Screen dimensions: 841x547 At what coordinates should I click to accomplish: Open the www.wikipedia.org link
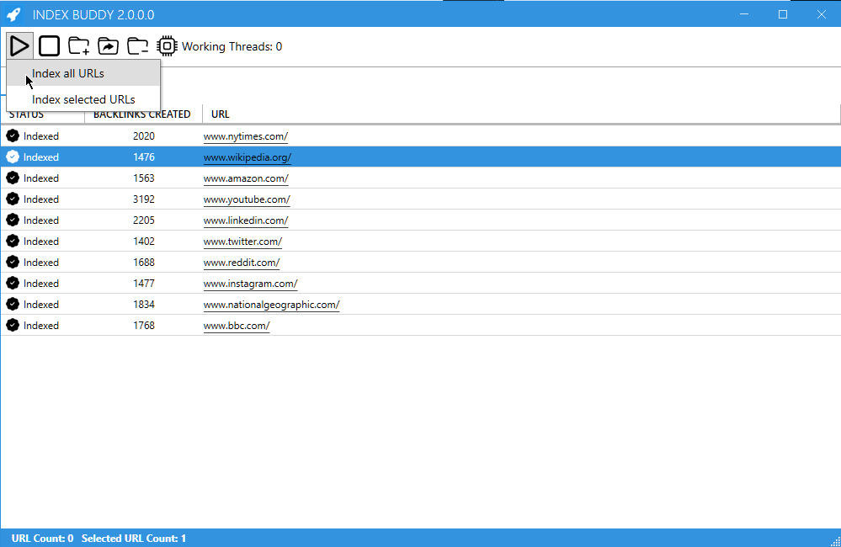coord(247,157)
